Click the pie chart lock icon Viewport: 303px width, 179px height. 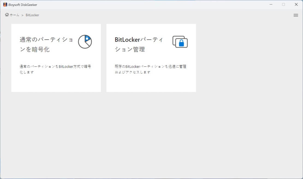click(x=85, y=42)
